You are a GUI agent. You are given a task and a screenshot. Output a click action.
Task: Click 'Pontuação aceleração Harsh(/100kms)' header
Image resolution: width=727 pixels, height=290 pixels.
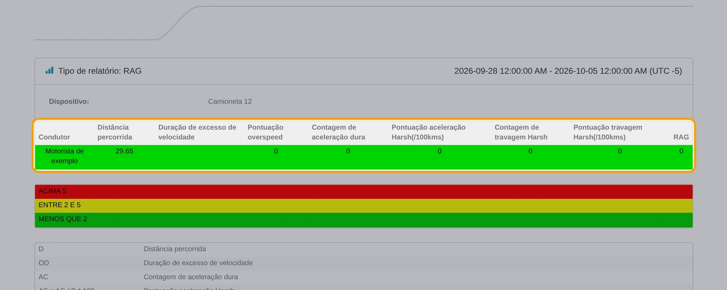[429, 132]
